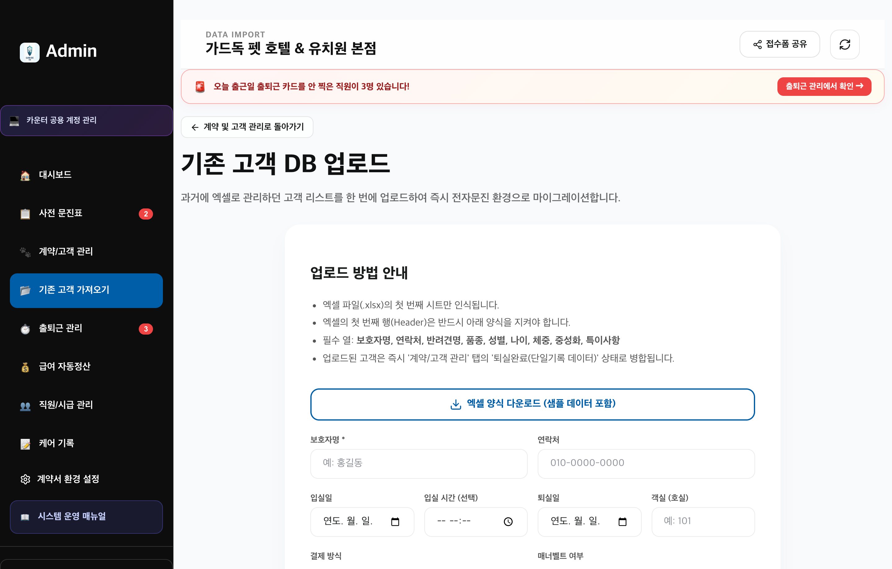The width and height of the screenshot is (892, 569).
Task: Focus the 보호자명 input field
Action: click(418, 464)
